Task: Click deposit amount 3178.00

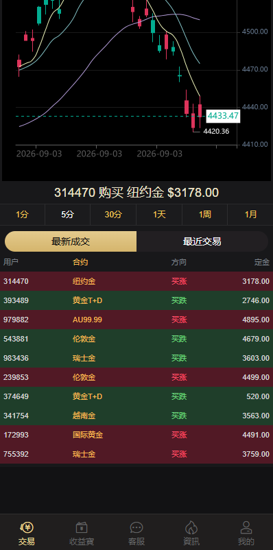Action: pyautogui.click(x=256, y=281)
